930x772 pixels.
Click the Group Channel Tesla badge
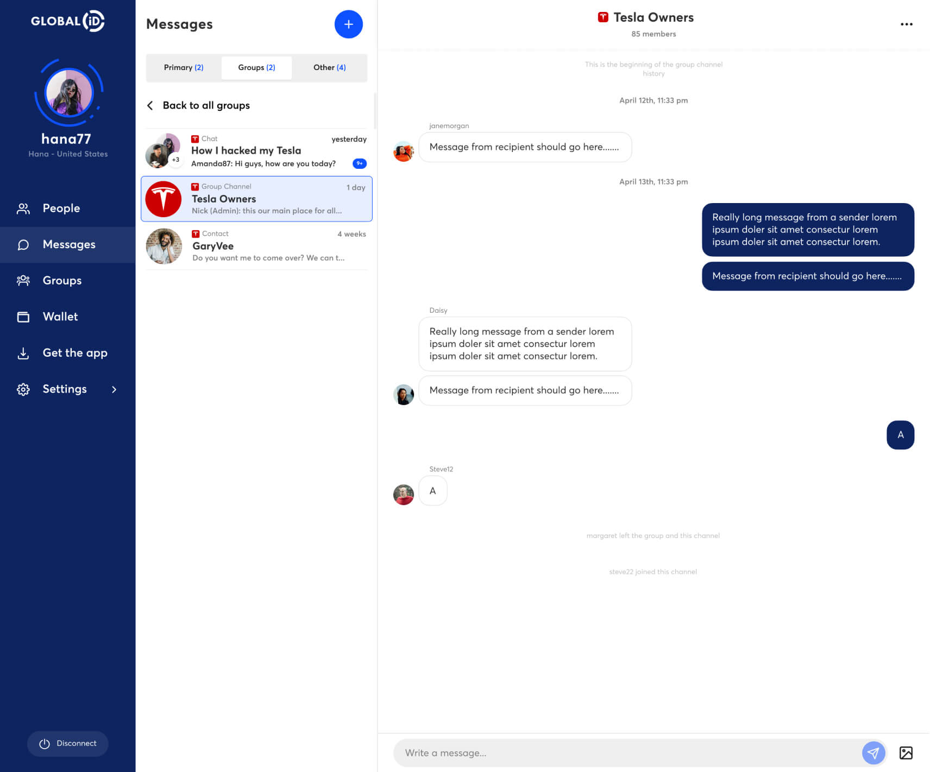click(195, 187)
